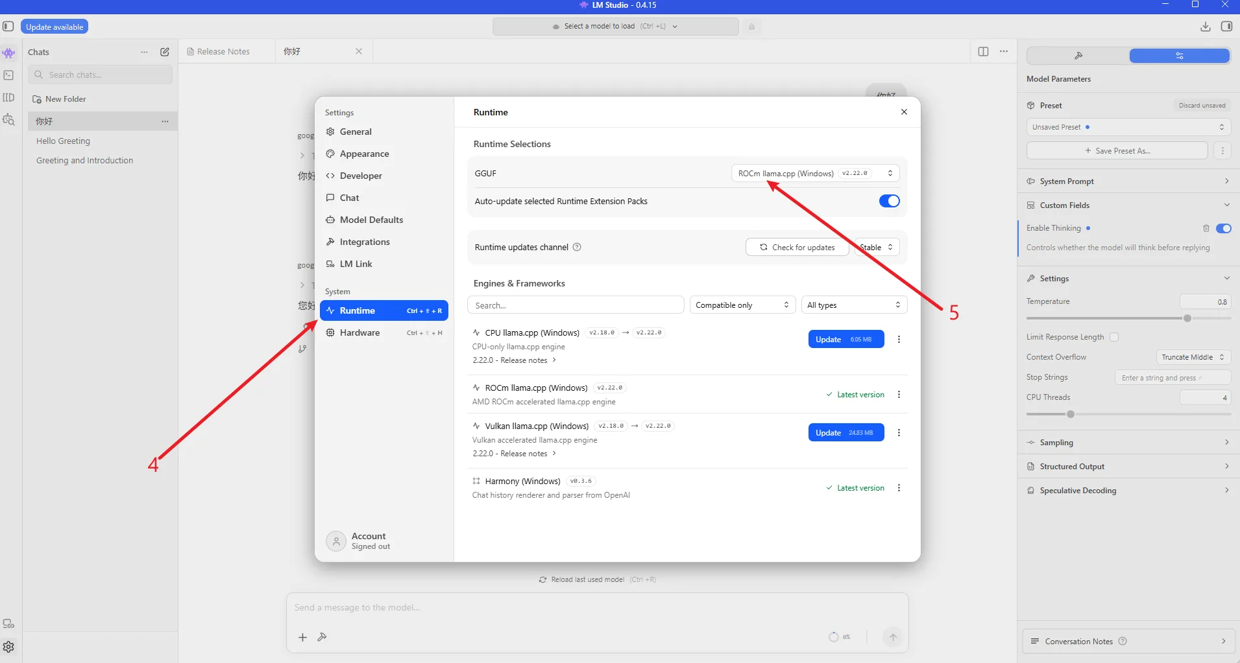Screen dimensions: 1240x663
Task: Open Appearance settings
Action: [x=384, y=154]
